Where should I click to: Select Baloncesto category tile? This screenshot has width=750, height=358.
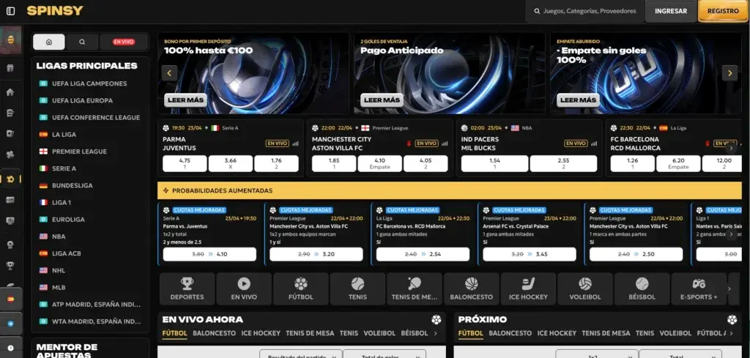[472, 288]
